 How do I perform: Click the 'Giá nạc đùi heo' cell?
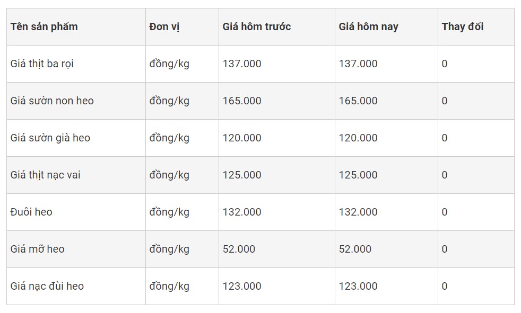click(x=47, y=287)
